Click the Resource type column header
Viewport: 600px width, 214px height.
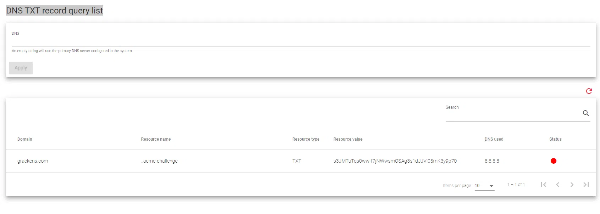(306, 139)
